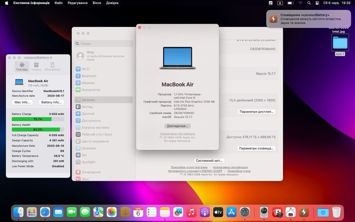Select Акумулятор in the Settings sidebar
355x222 pixels.
pos(104,90)
